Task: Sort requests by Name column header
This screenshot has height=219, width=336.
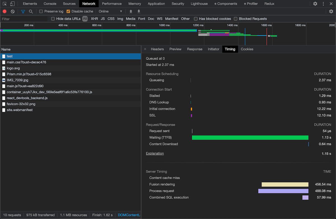Action: pyautogui.click(x=70, y=49)
